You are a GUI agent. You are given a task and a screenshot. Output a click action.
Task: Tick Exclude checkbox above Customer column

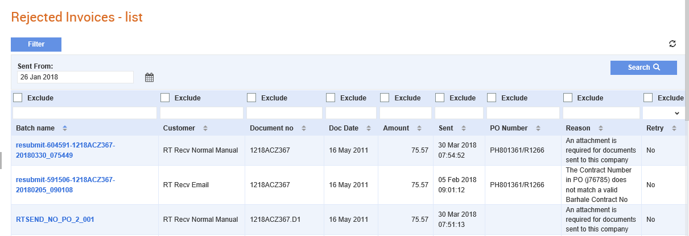coord(165,98)
